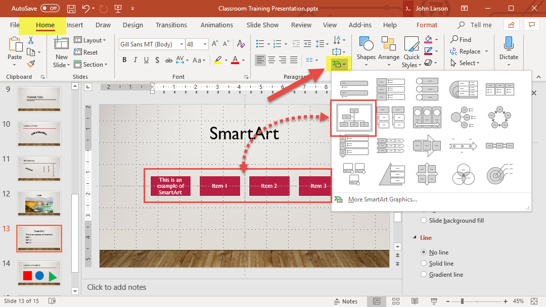Expand the slide Layout dropdown
Viewport: 546px width, 307px height.
pos(91,40)
